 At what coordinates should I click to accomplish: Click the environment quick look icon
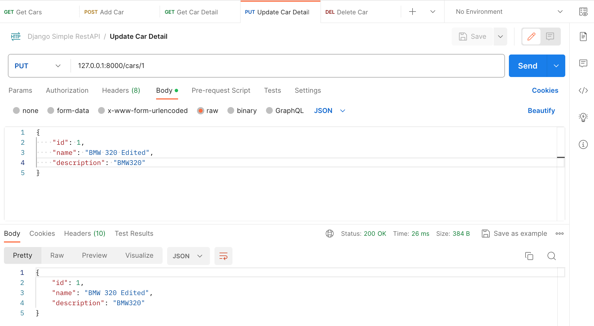583,12
